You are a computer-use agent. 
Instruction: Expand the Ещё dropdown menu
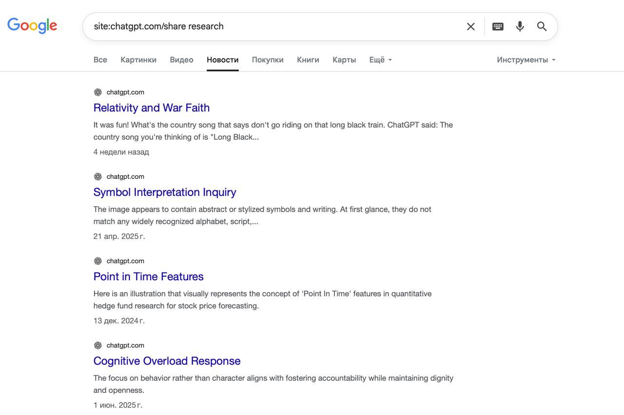coord(381,60)
